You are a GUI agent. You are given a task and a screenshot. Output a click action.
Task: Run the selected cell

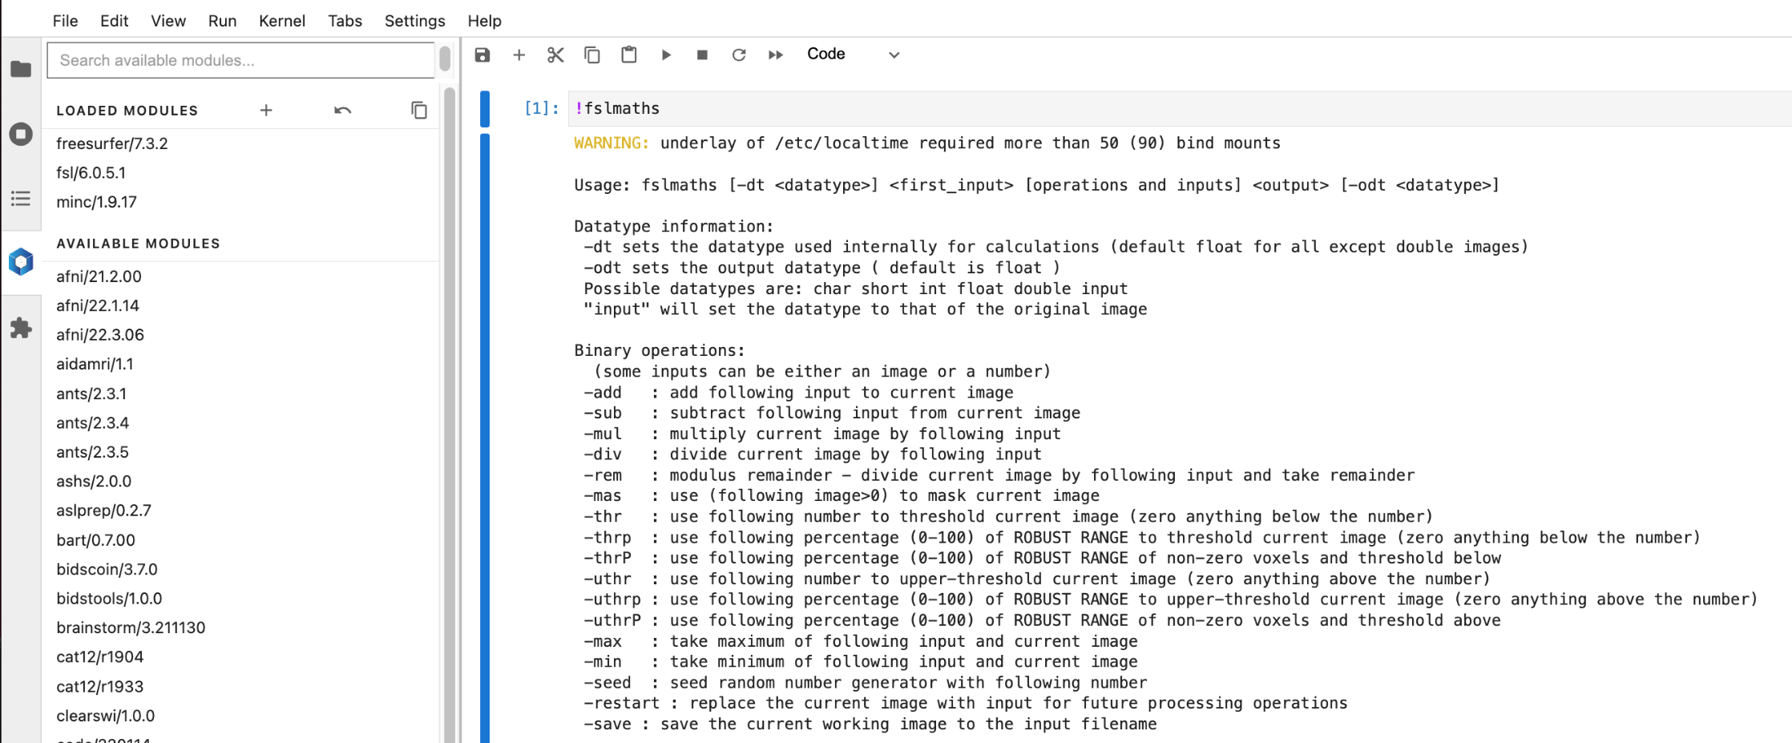point(666,55)
